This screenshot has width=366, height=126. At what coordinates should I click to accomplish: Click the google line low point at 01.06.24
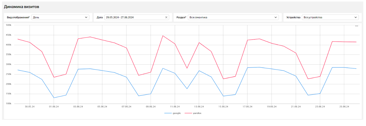[54, 98]
